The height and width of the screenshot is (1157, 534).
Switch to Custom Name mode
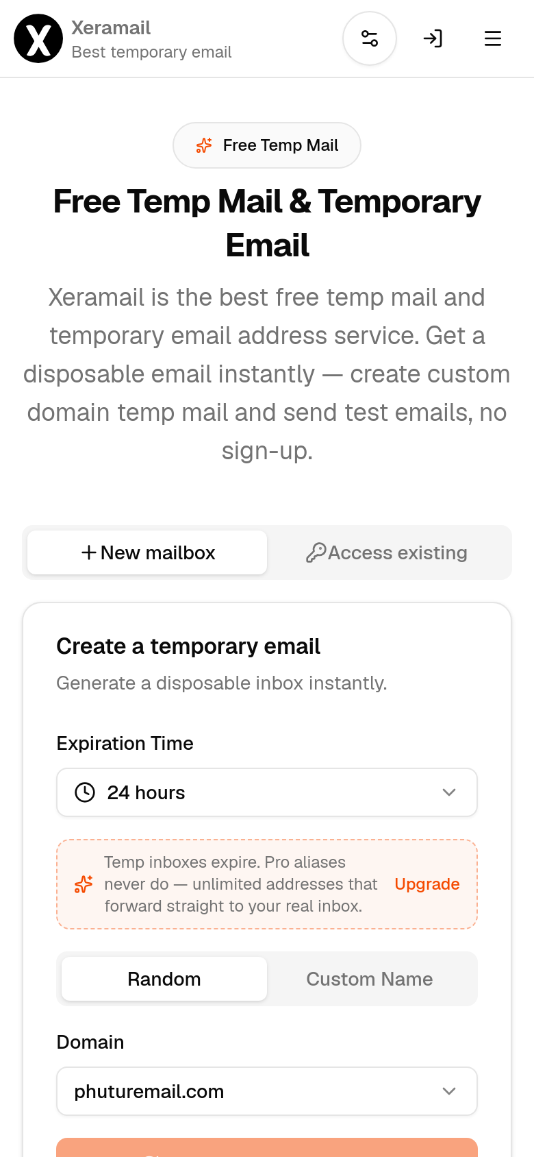click(x=370, y=979)
